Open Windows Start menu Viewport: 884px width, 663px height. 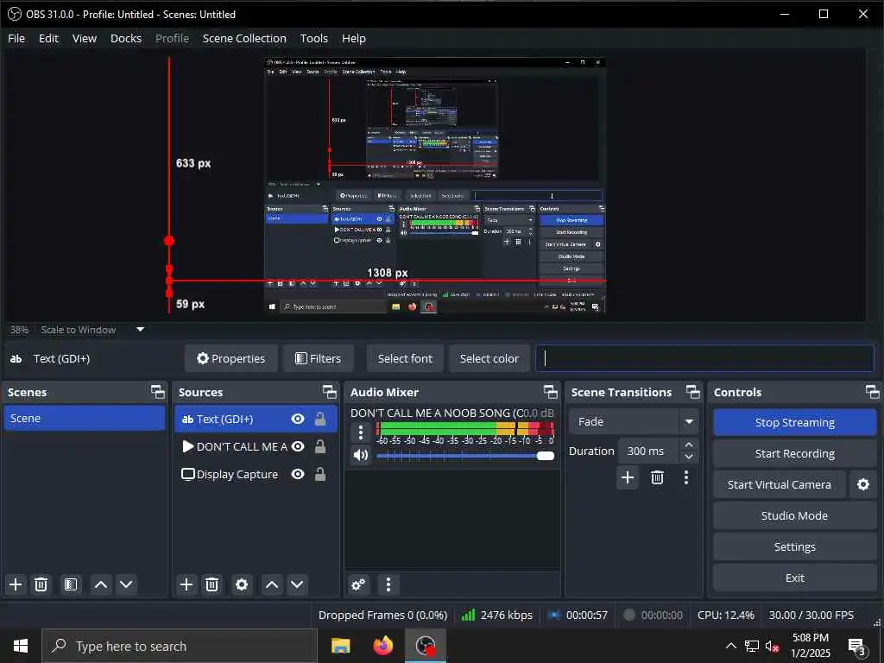coord(21,646)
